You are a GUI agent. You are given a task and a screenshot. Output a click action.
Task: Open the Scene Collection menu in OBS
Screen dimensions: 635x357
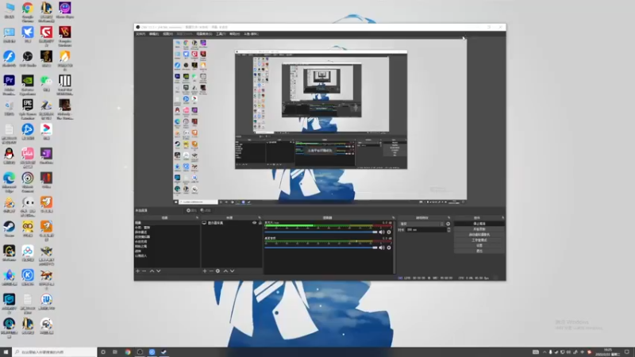click(x=204, y=34)
